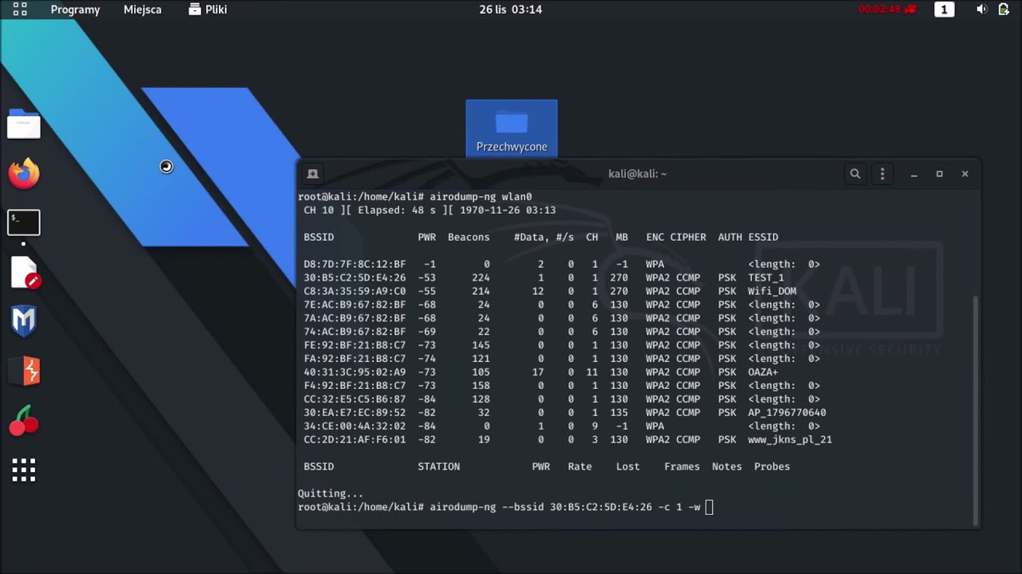This screenshot has width=1022, height=574.
Task: Open the text editor document icon in dock
Action: coord(25,273)
